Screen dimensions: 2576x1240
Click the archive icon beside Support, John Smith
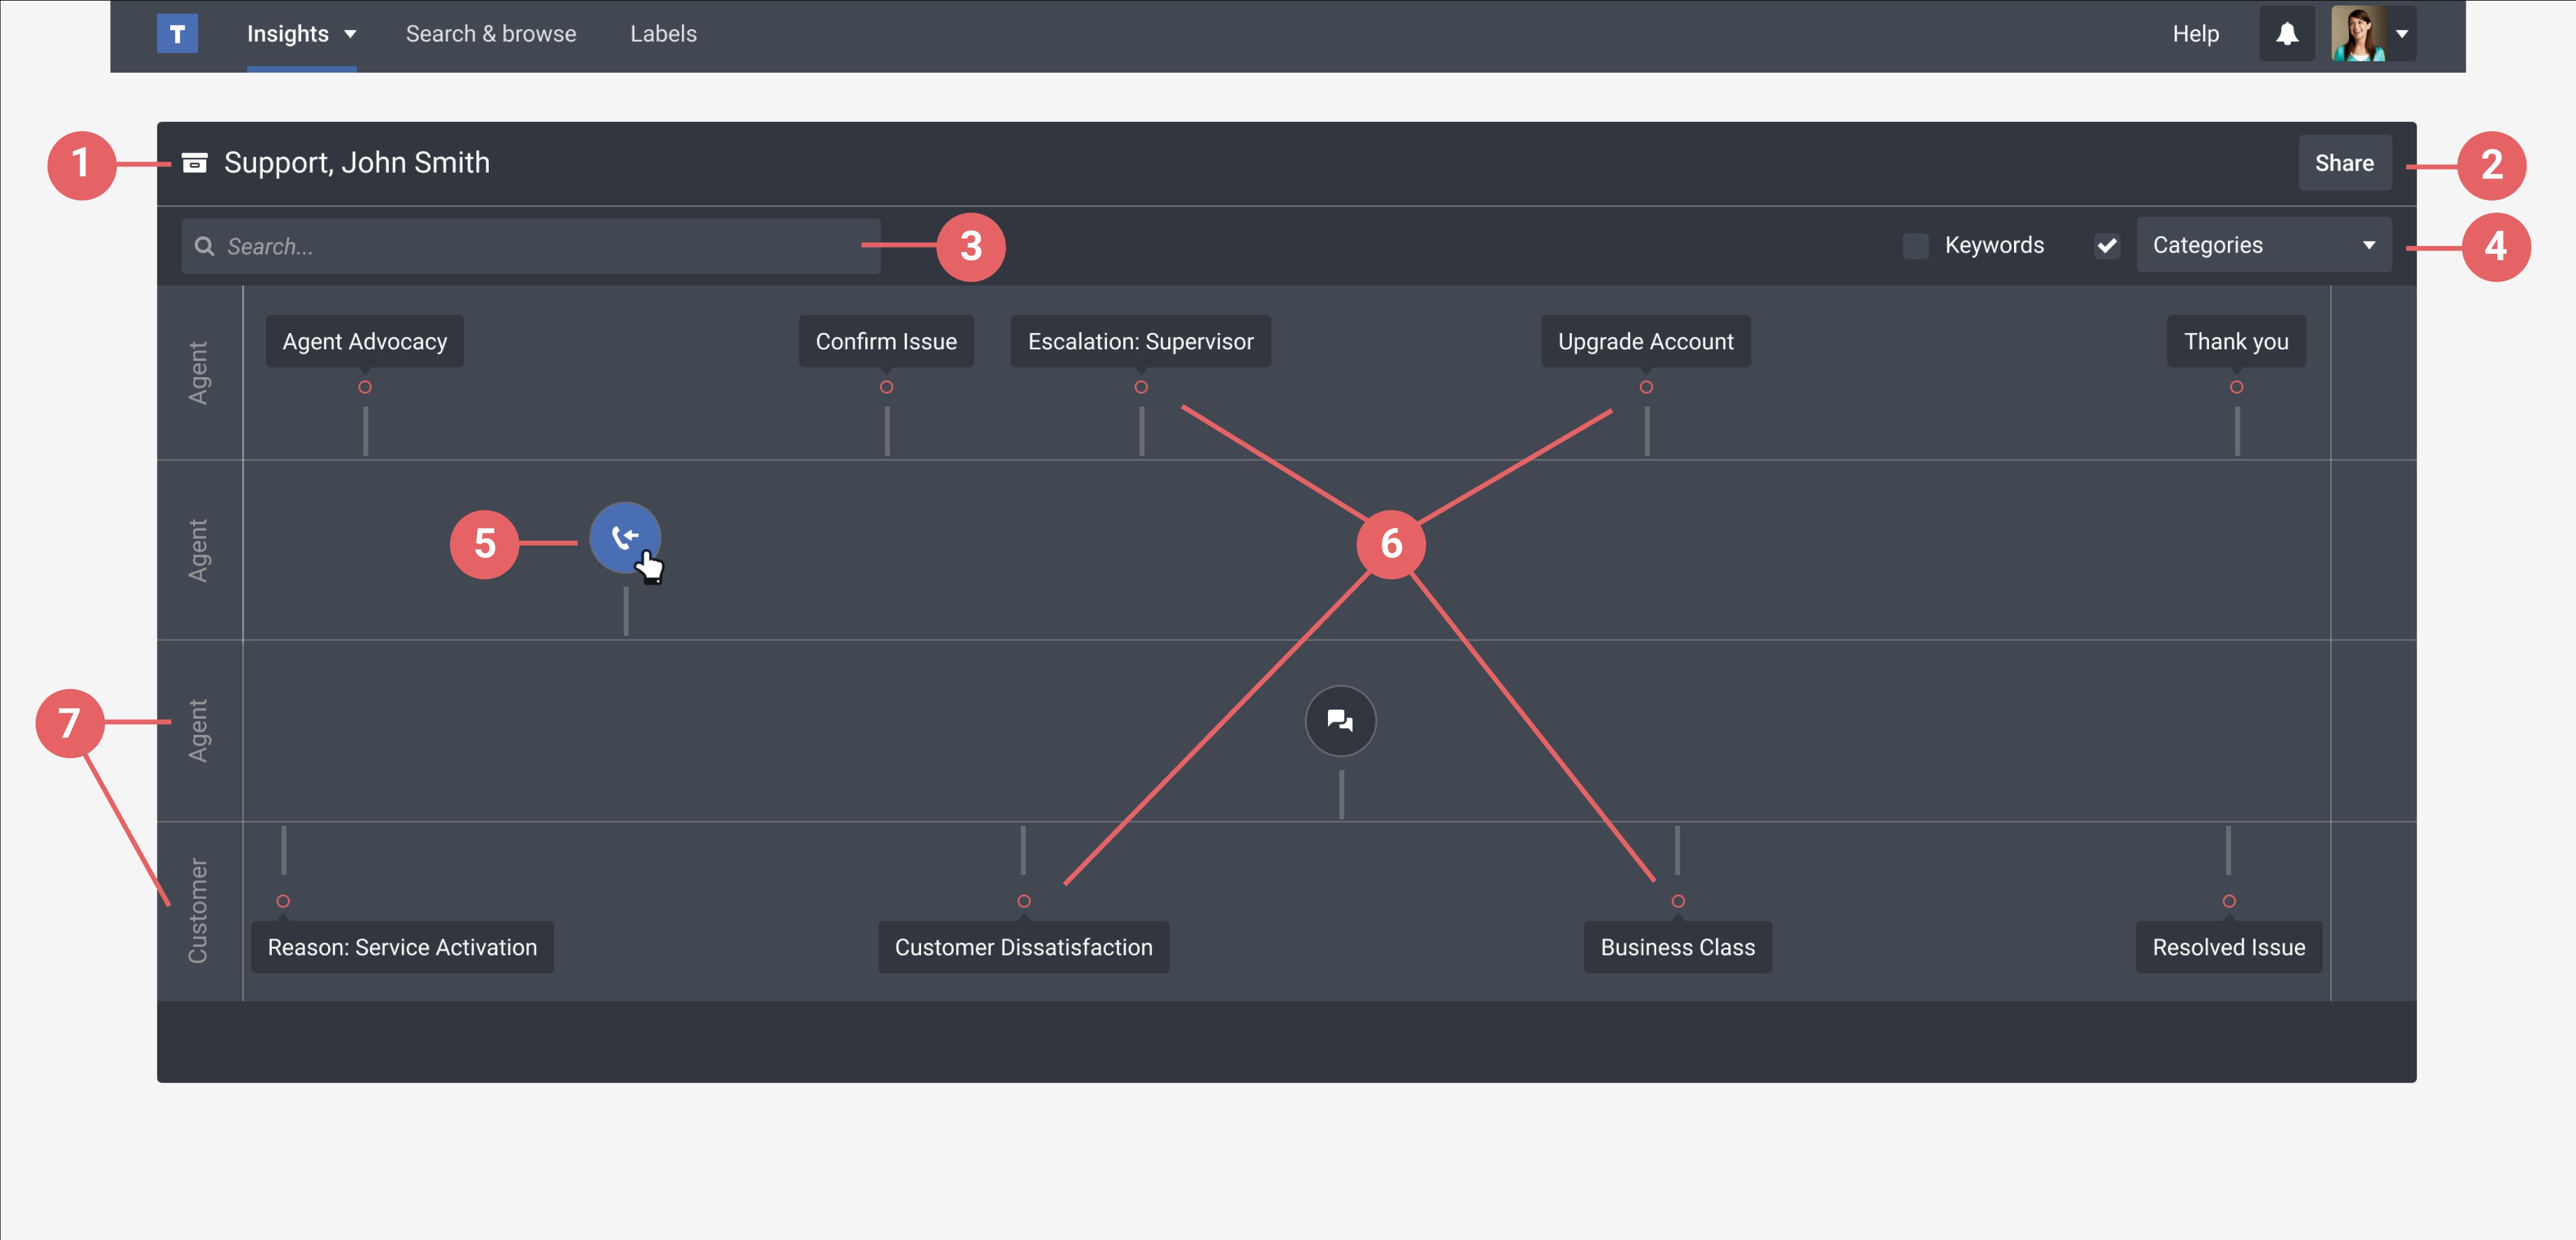195,162
